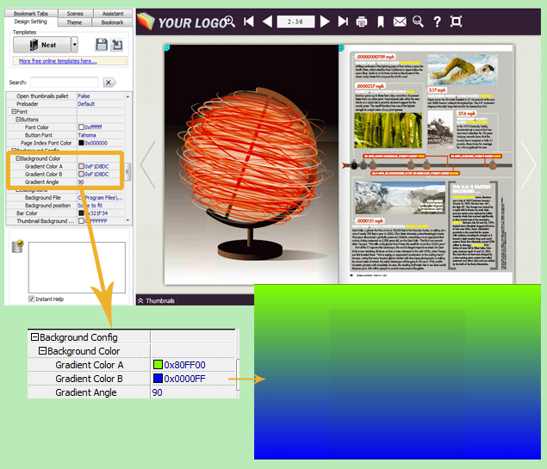This screenshot has width=547, height=469.
Task: Click the zoom in magnifier icon
Action: (230, 21)
